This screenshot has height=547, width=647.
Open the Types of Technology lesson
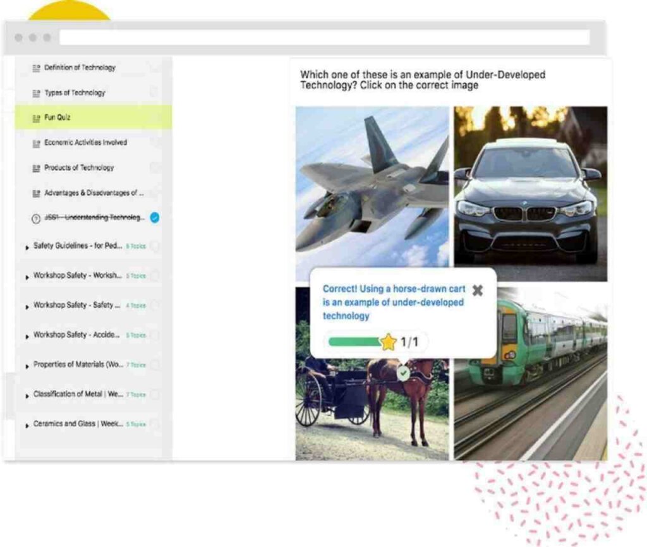[x=75, y=93]
